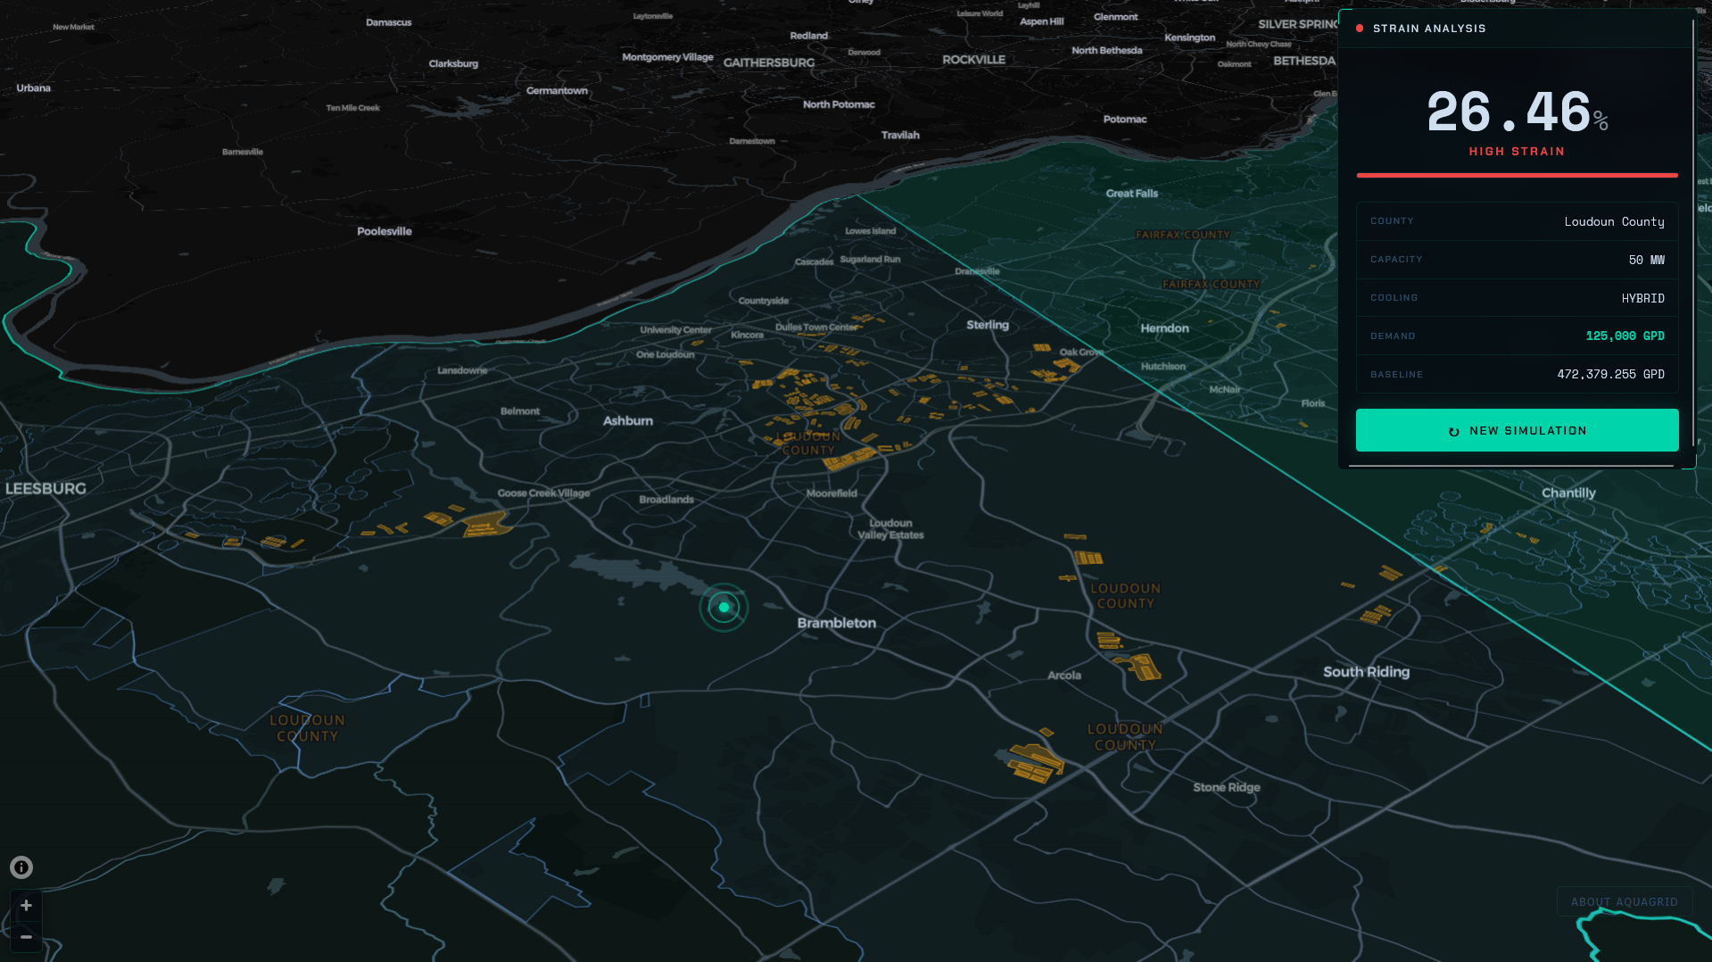Click the Herndon map label
The width and height of the screenshot is (1712, 962).
1164,328
